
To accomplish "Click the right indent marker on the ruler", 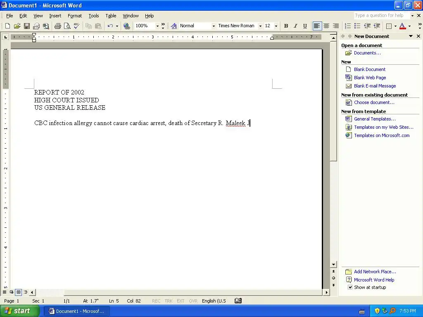I will 272,38.
